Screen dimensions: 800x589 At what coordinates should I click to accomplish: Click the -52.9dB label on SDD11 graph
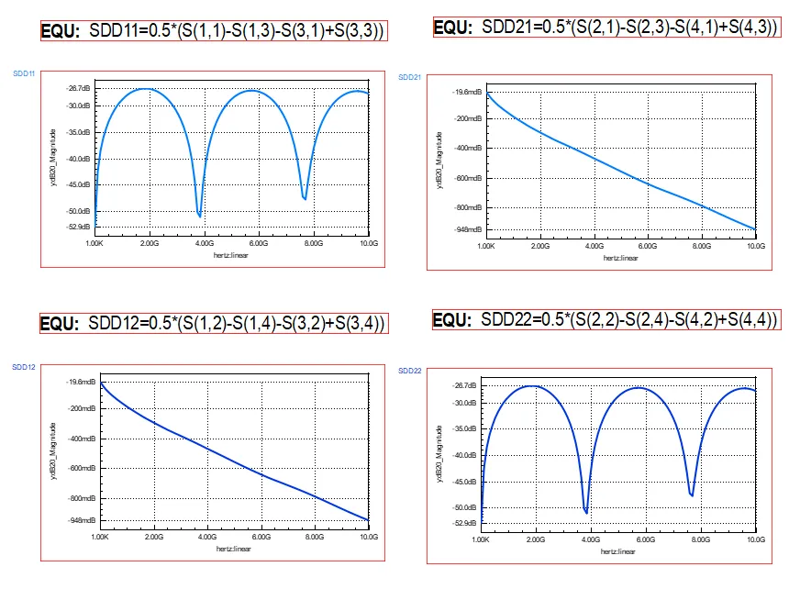78,227
